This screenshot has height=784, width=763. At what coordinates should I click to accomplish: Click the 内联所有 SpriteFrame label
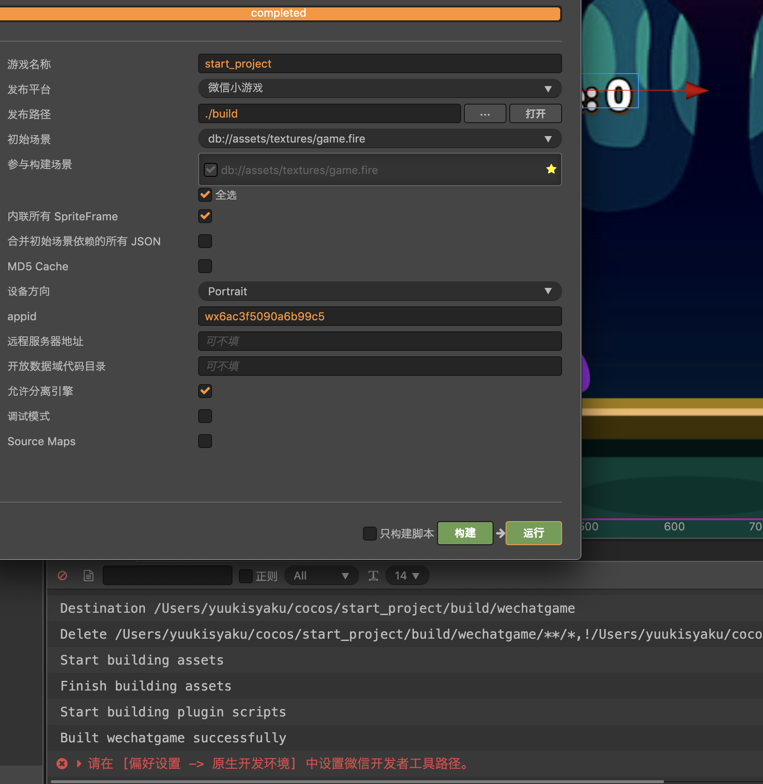coord(63,216)
